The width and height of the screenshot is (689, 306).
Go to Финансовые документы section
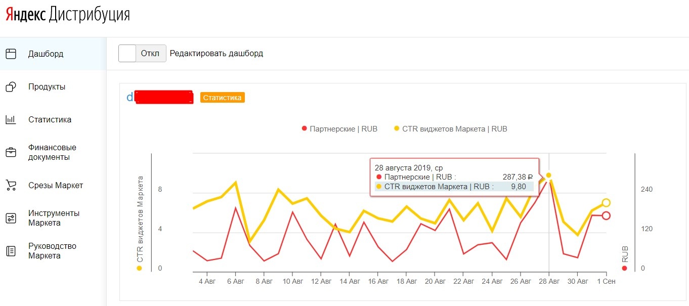[x=52, y=152]
